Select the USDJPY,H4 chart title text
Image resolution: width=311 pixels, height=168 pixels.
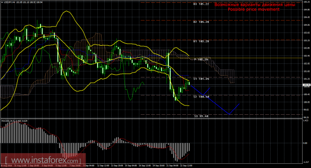point(9,2)
